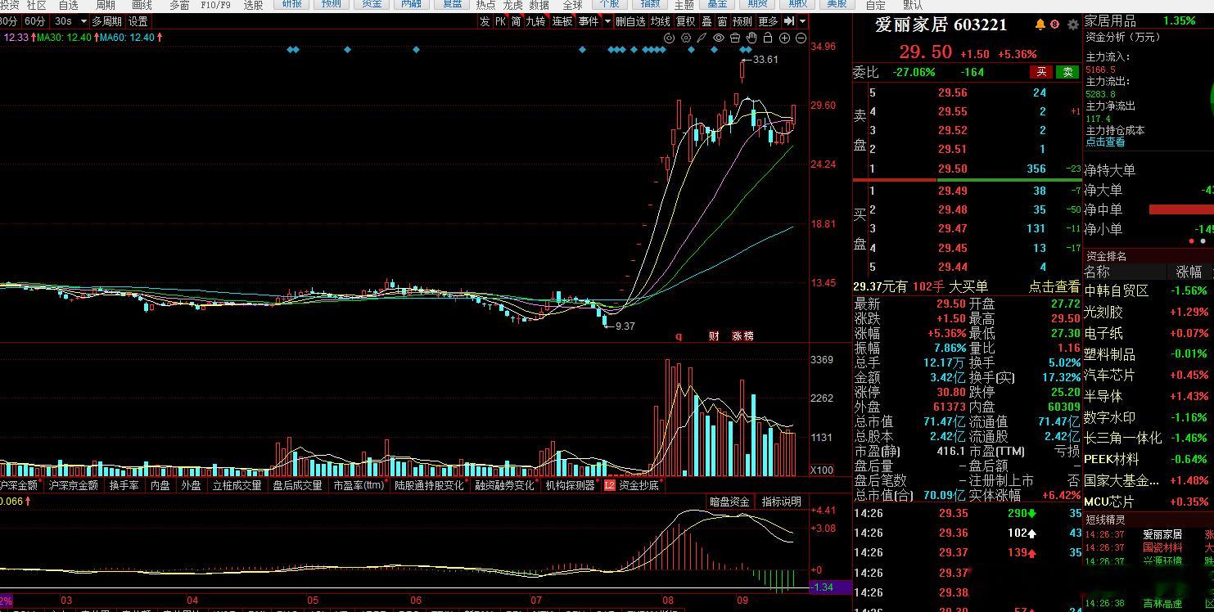Open the quote panel settings gear
Screen dimensions: 1214x612
coord(1073,25)
